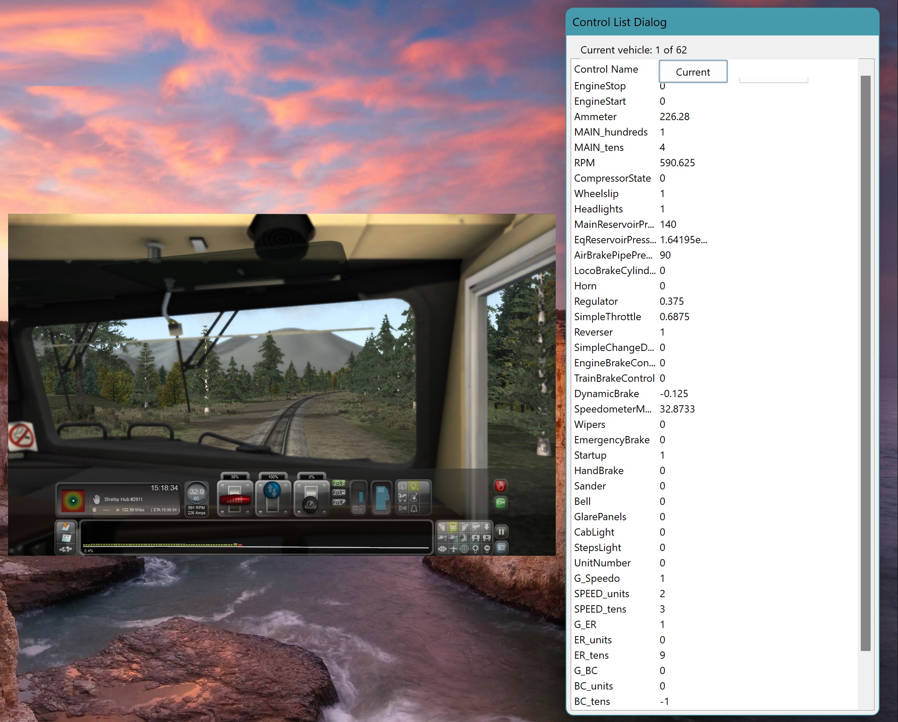
Task: Open the passenger seat view
Action: [x=464, y=538]
